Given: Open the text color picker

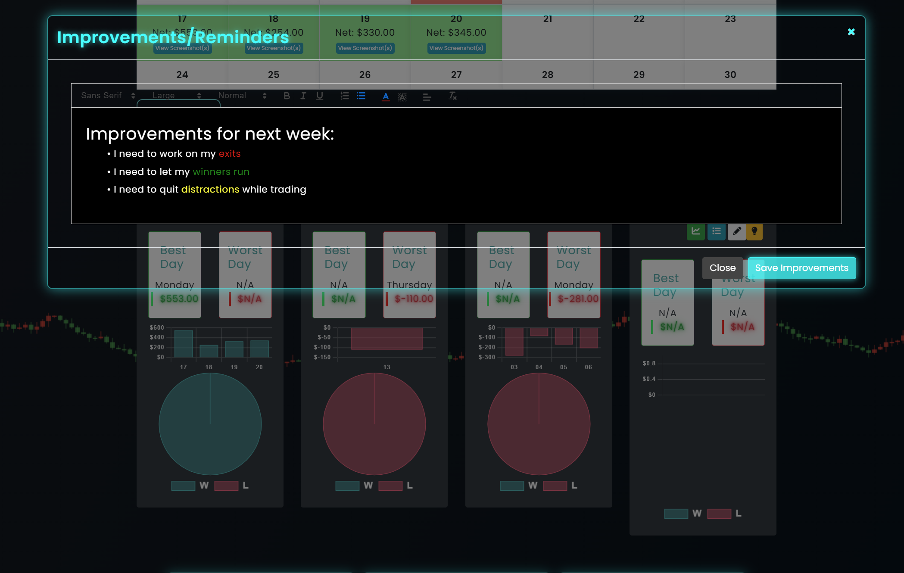Looking at the screenshot, I should point(386,97).
